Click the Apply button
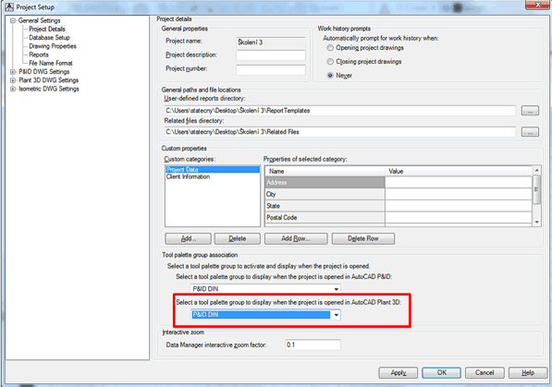The width and height of the screenshot is (552, 387). click(399, 372)
